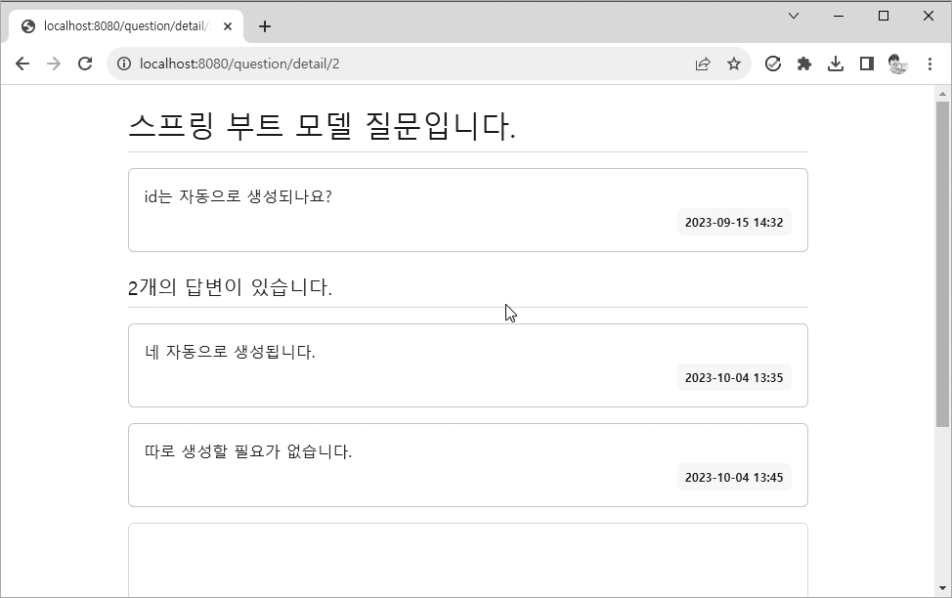Bookmark this page with the star
Image resolution: width=952 pixels, height=598 pixels.
click(734, 64)
